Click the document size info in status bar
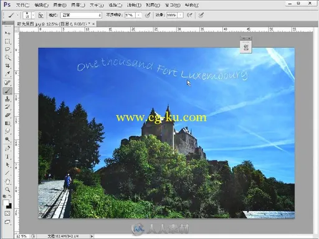This screenshot has height=239, width=319. [63, 236]
